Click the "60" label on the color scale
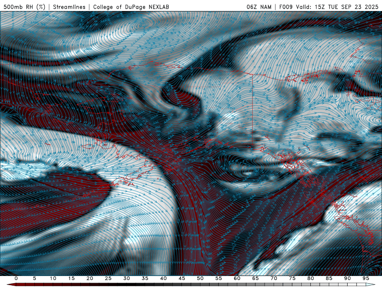 pos(237,278)
